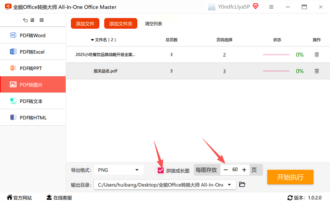Uncheck the 拼接成长图 checkbox
This screenshot has height=203, width=330.
click(x=161, y=170)
